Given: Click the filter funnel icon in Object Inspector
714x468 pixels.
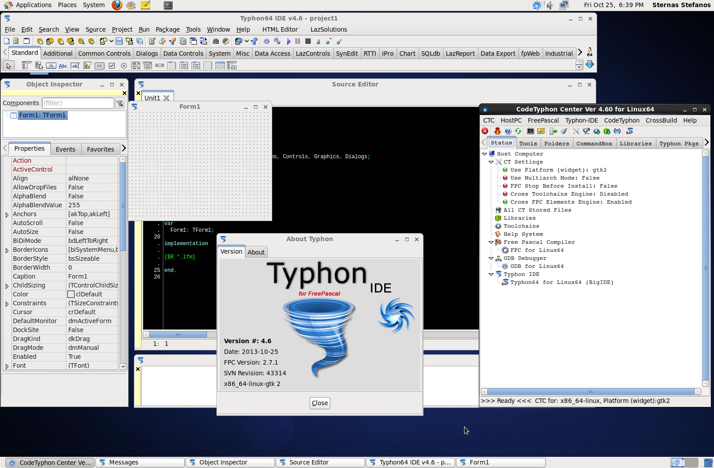Looking at the screenshot, I should (120, 103).
